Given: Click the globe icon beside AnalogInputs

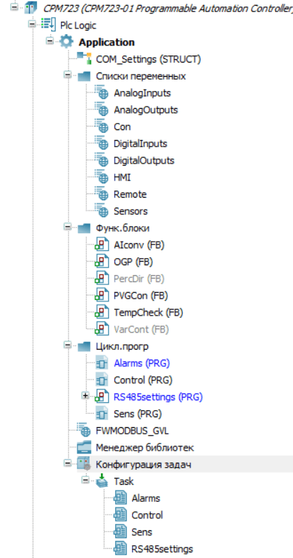Looking at the screenshot, I should tap(102, 93).
